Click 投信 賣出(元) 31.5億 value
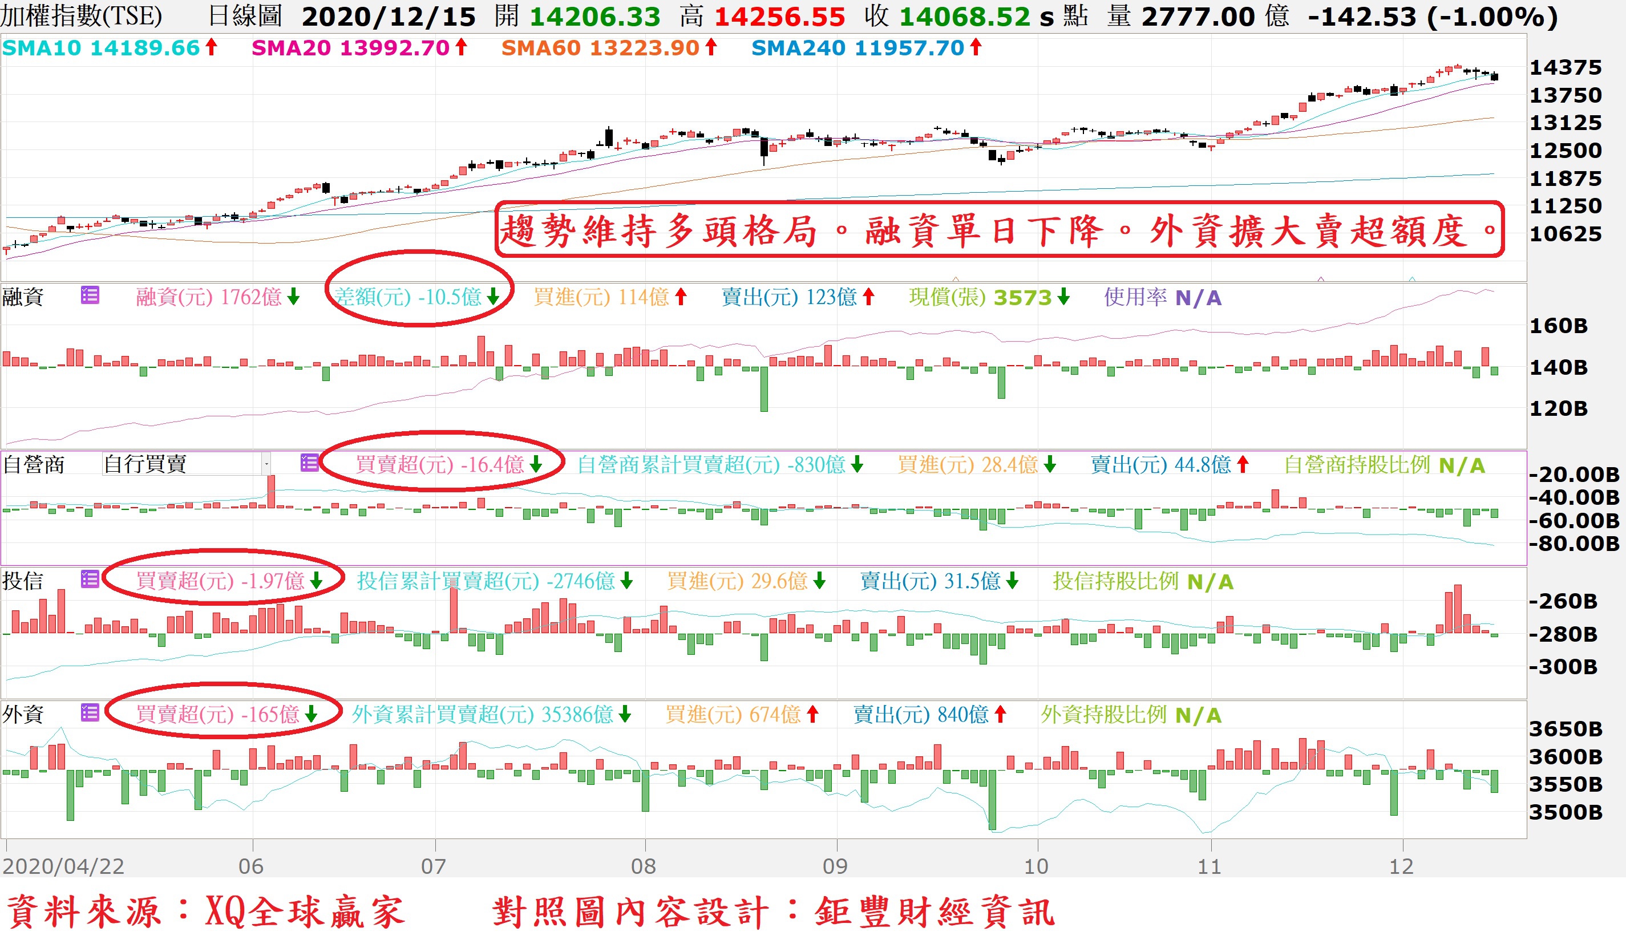 (x=931, y=581)
